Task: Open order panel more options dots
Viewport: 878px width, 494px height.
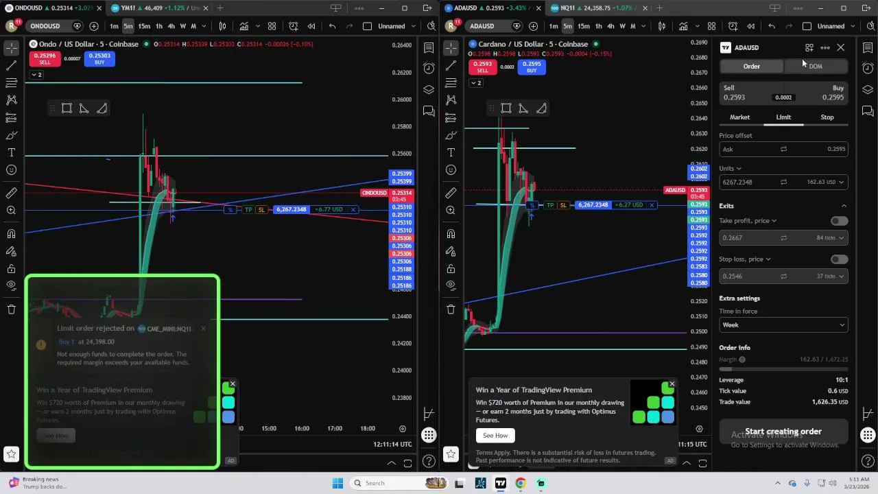Action: (824, 47)
